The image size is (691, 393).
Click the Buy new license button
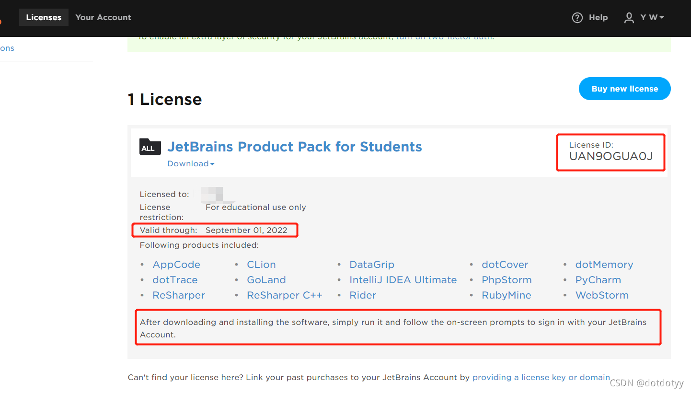coord(625,89)
